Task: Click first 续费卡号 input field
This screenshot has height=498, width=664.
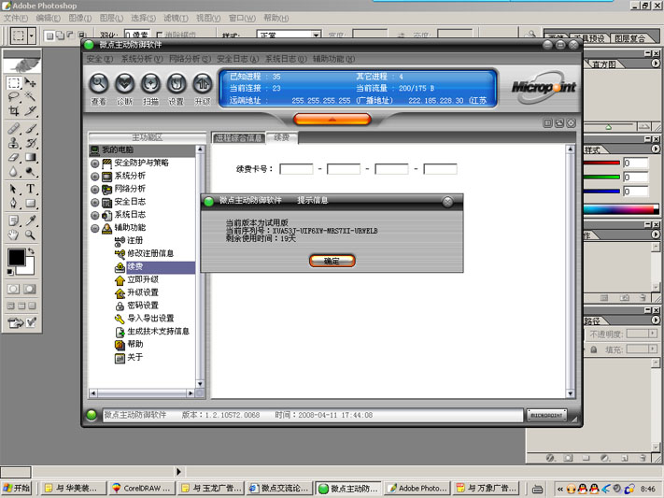Action: [x=296, y=169]
